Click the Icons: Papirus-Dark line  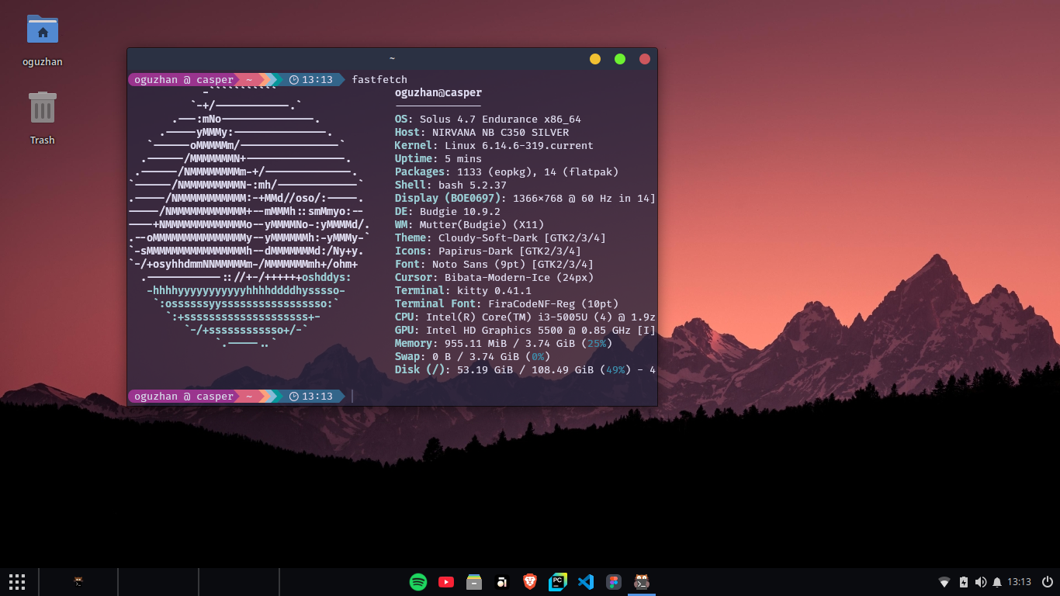[x=487, y=251]
